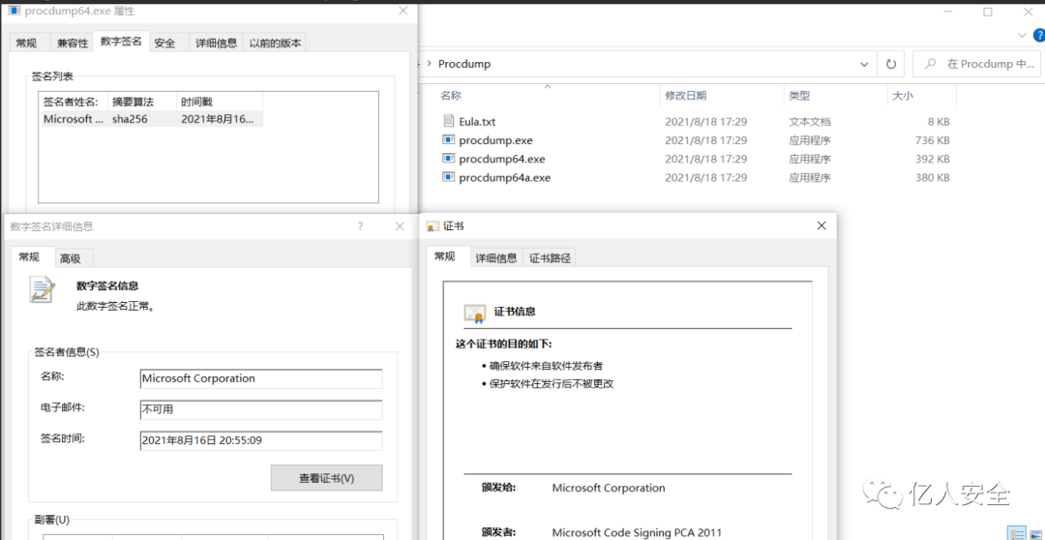Image resolution: width=1045 pixels, height=540 pixels.
Task: Click the Eula.txt file icon
Action: 448,122
